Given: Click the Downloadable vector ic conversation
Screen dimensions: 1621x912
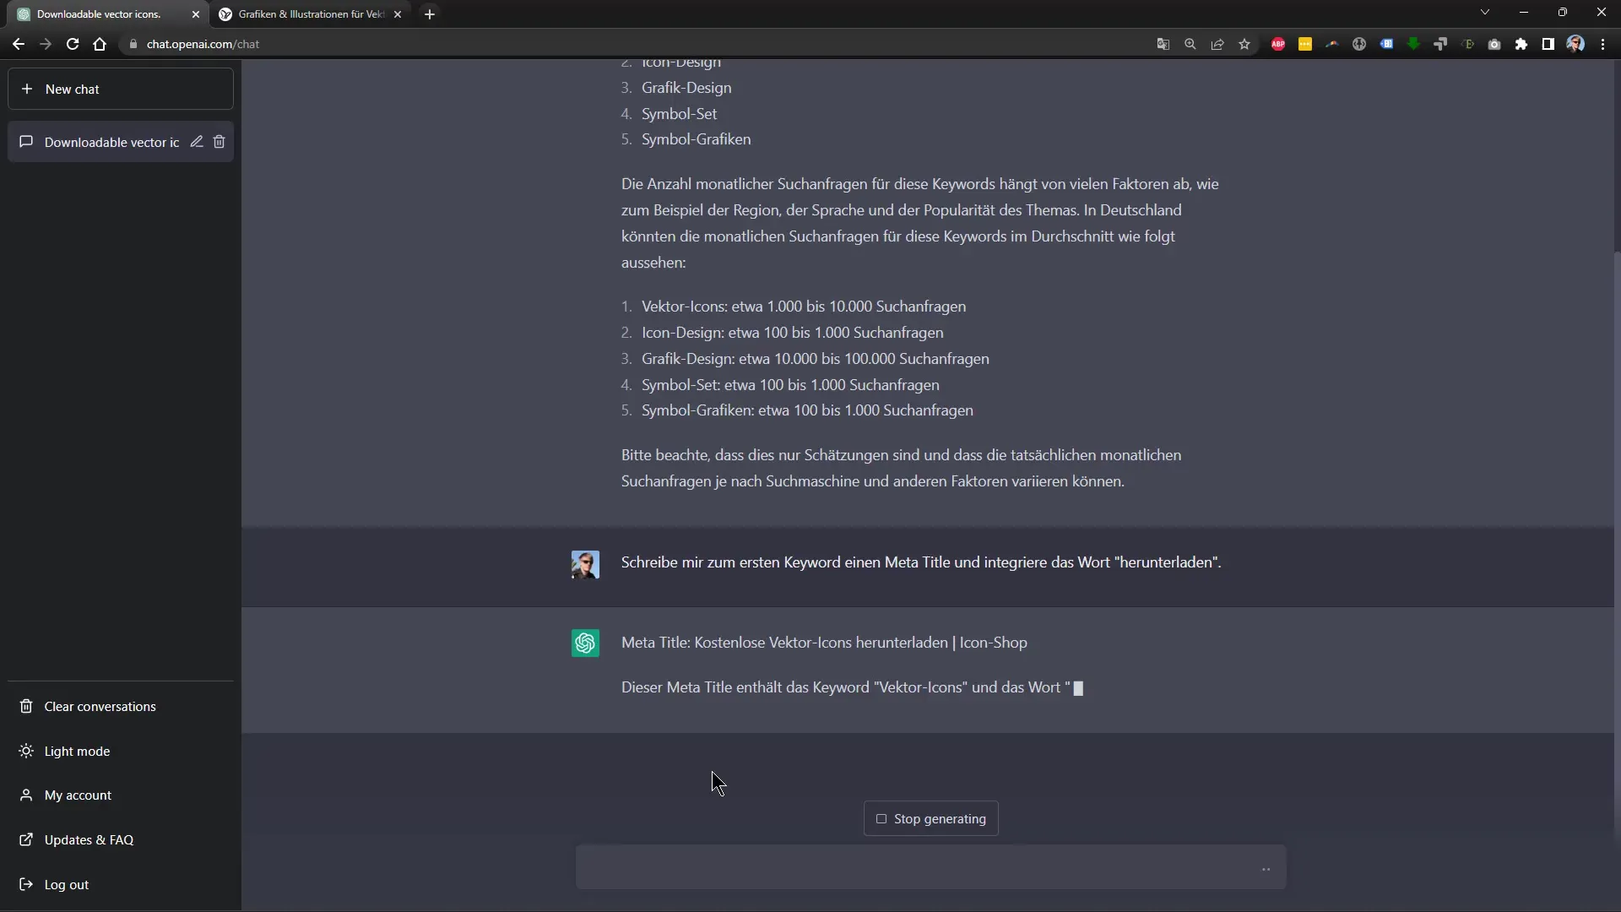Looking at the screenshot, I should [111, 141].
